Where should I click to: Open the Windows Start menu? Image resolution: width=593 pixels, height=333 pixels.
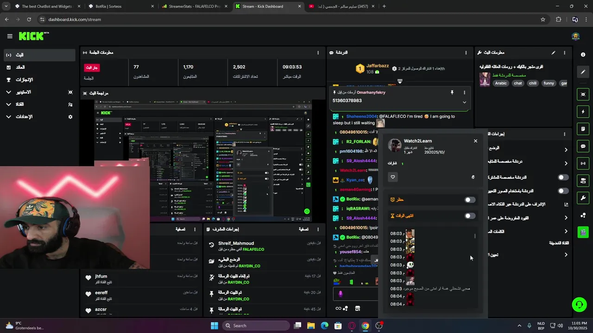[x=214, y=326]
